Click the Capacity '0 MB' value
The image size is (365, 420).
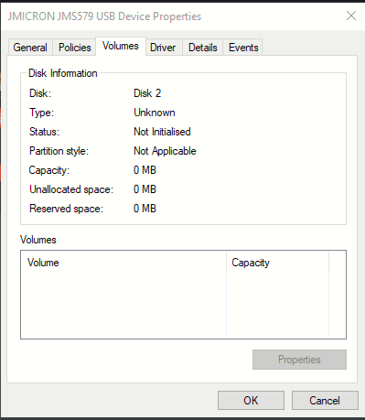145,170
